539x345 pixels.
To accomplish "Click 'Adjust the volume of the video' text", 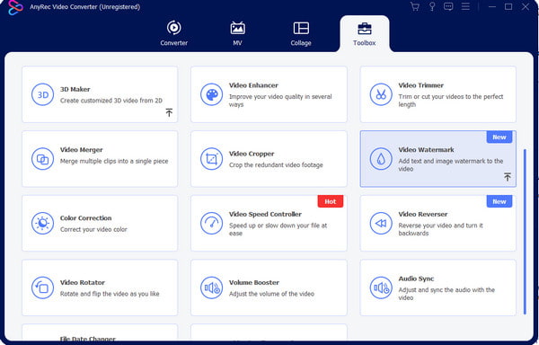I will 271,294.
